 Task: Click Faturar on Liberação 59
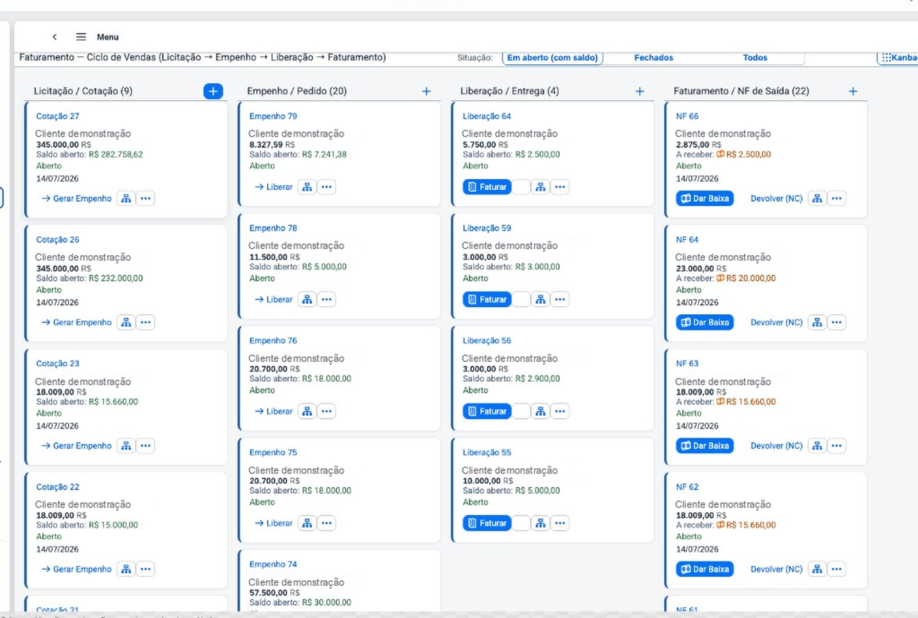click(x=487, y=299)
